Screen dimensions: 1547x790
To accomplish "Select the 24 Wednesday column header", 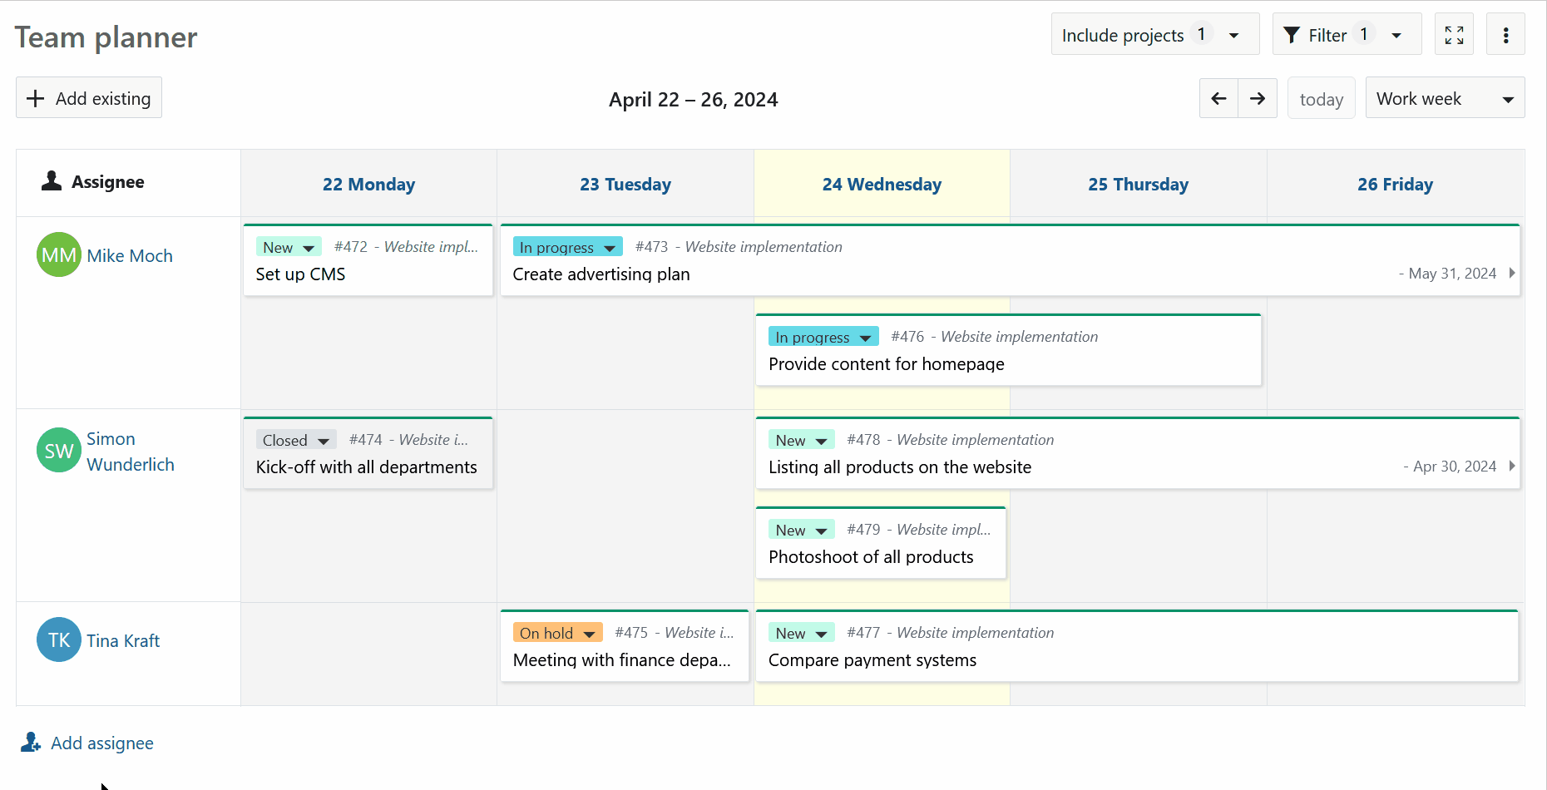I will tap(882, 184).
